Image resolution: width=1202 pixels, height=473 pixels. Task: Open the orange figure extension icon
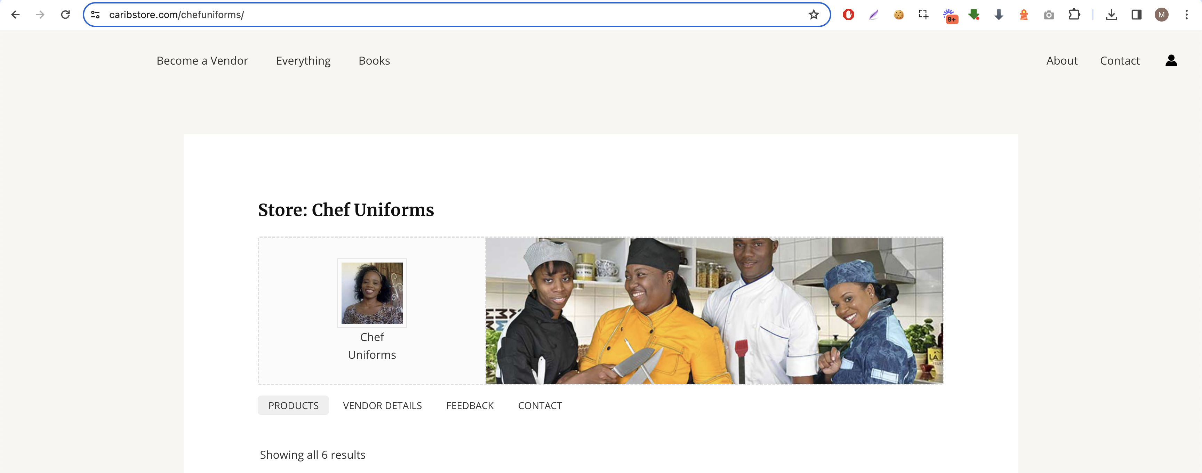[1024, 15]
